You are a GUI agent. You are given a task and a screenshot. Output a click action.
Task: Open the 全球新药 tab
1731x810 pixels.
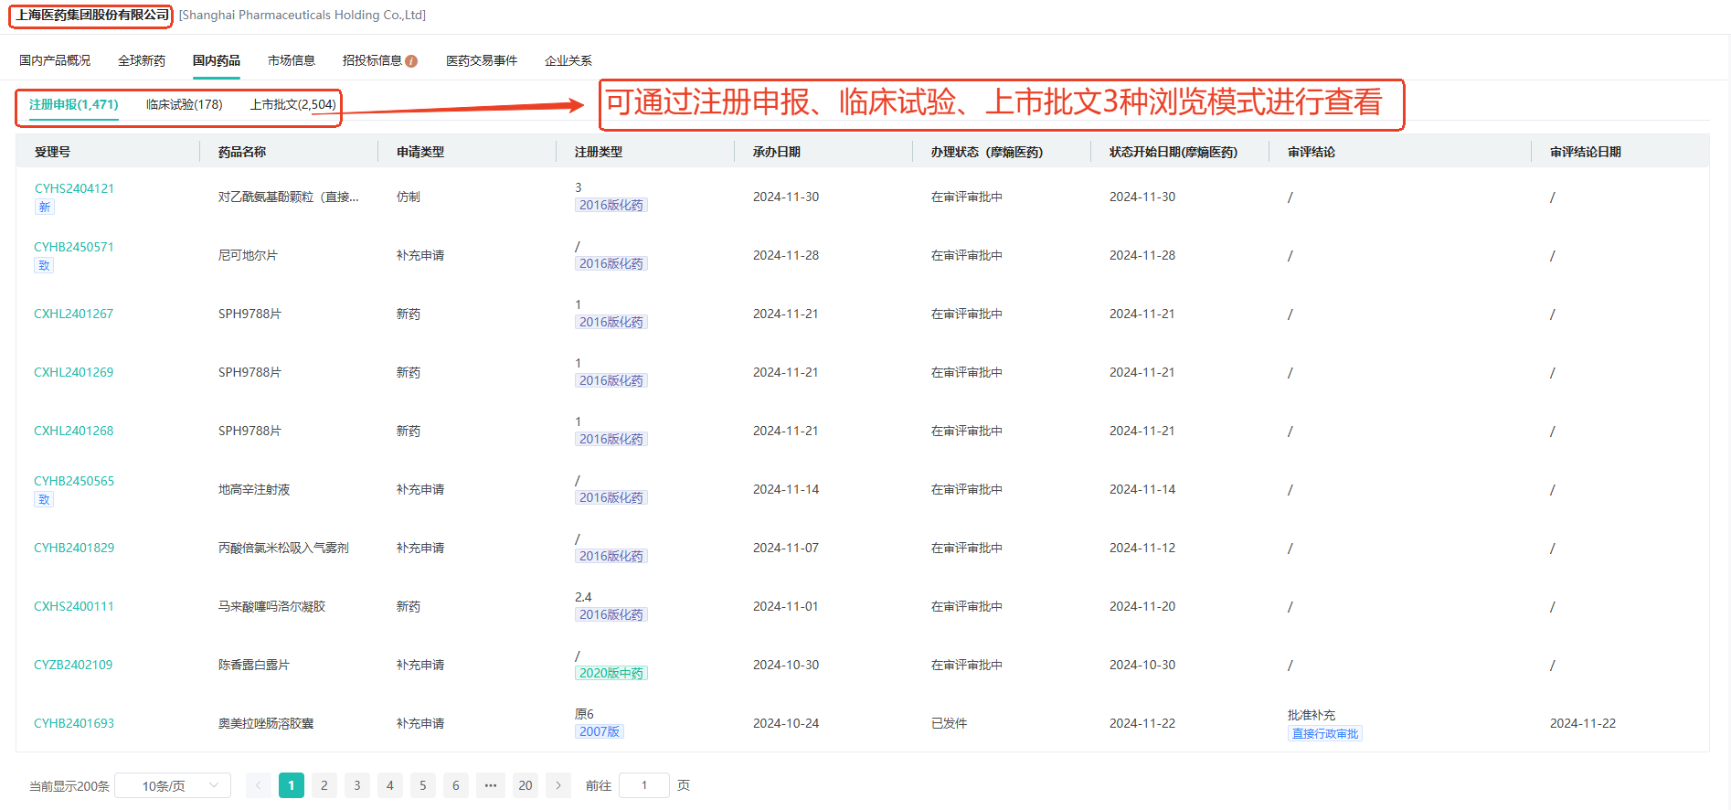142,61
